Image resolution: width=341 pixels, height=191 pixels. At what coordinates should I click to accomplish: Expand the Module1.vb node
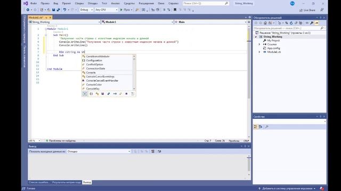coord(259,52)
